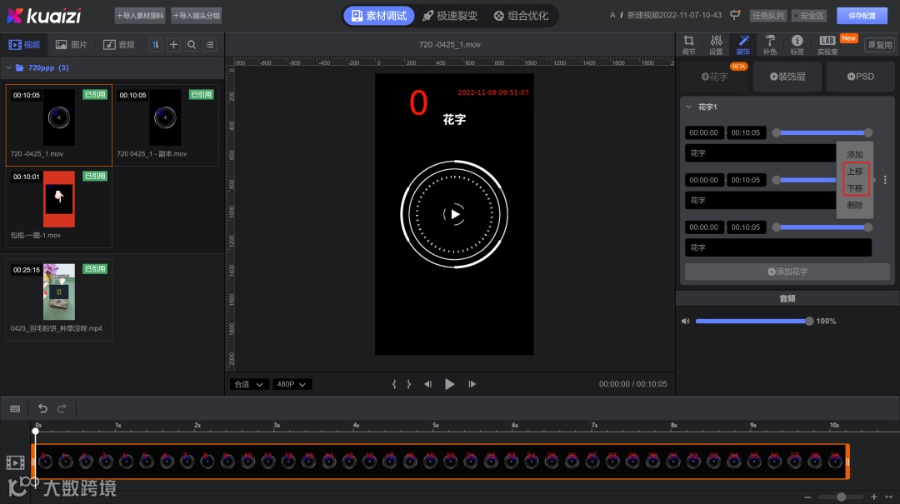
Task: Click the three-dot more options icon
Action: [x=885, y=180]
